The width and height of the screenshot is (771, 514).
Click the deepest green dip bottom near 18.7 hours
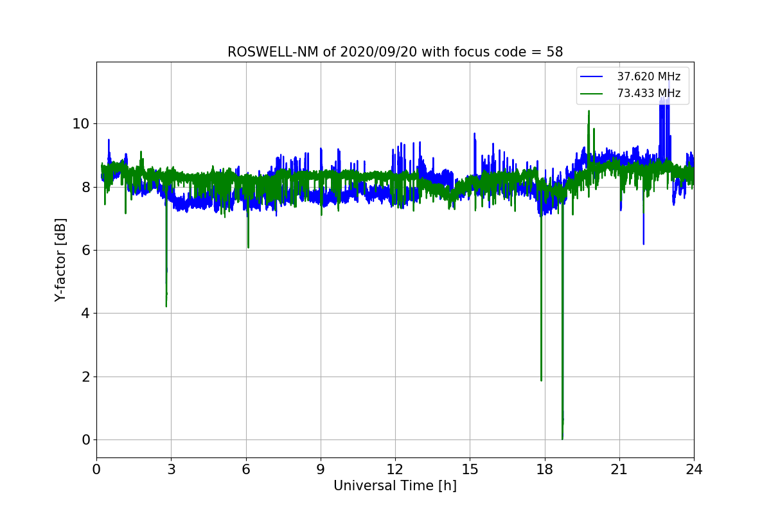click(x=562, y=439)
